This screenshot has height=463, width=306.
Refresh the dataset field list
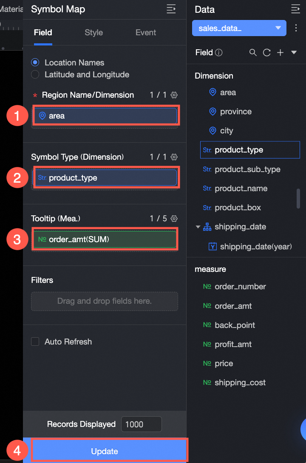click(266, 53)
